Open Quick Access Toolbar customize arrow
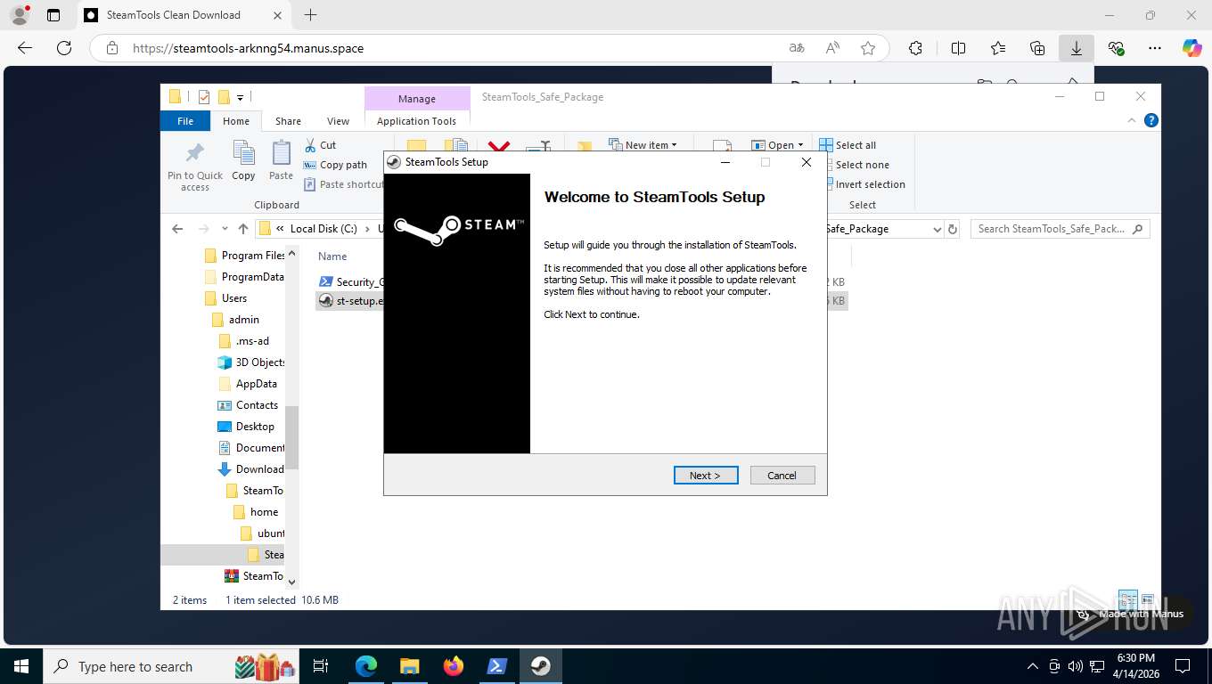Image resolution: width=1212 pixels, height=684 pixels. (x=240, y=98)
